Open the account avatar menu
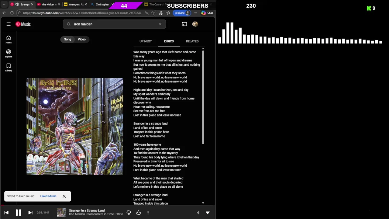Screen dimensions: 389x219 (195, 24)
